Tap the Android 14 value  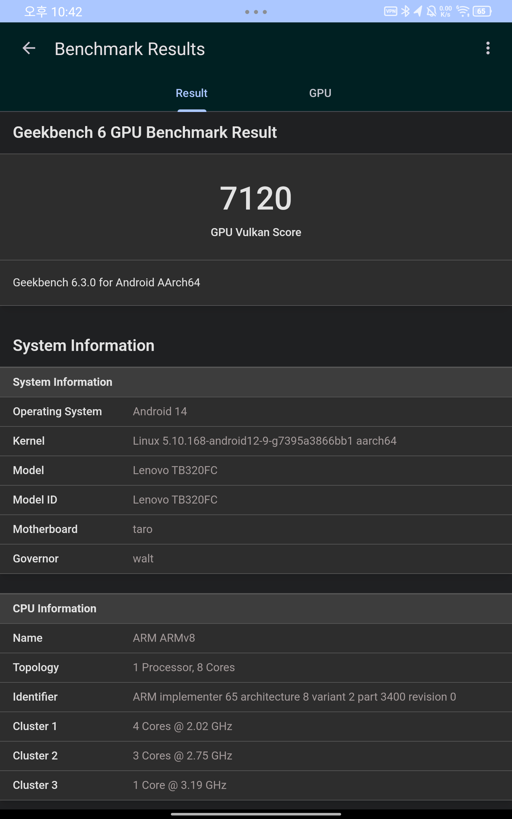160,411
